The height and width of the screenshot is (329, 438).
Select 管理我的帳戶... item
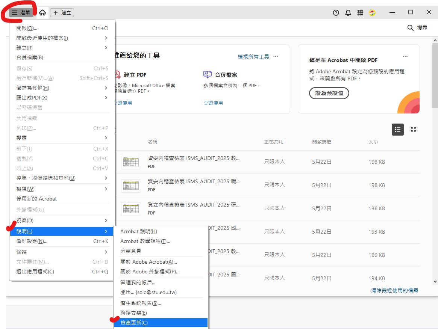click(161, 282)
